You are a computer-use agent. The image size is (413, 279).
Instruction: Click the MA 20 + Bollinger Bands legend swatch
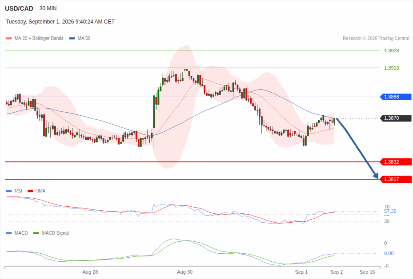(9, 38)
